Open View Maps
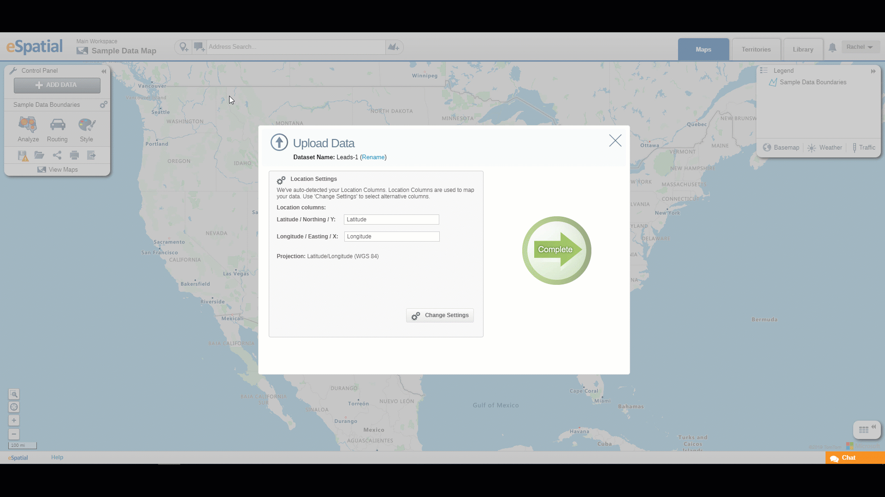The width and height of the screenshot is (885, 497). [x=57, y=170]
